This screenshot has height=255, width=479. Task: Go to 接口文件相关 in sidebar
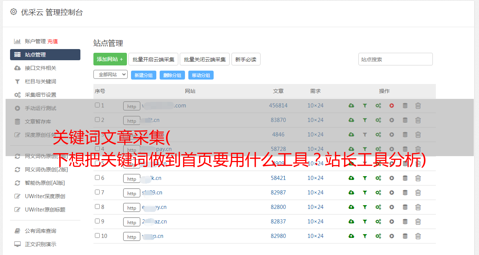click(x=41, y=68)
